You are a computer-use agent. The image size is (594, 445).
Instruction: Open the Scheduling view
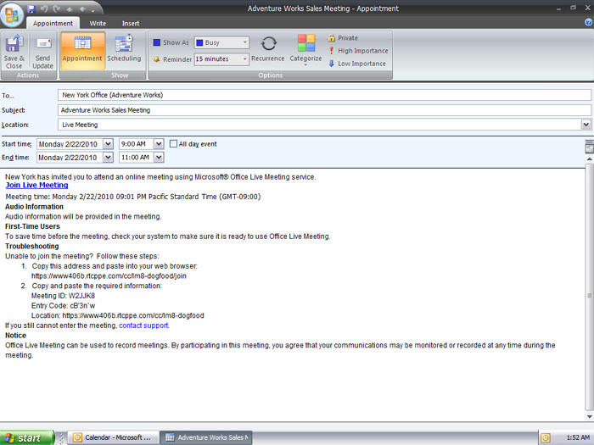(x=124, y=51)
